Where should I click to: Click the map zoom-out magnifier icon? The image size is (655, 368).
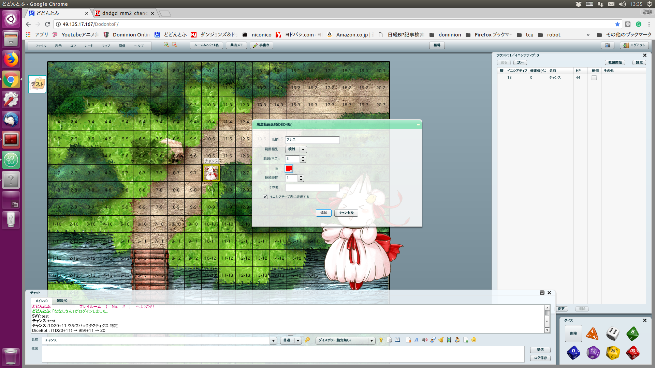[x=175, y=45]
